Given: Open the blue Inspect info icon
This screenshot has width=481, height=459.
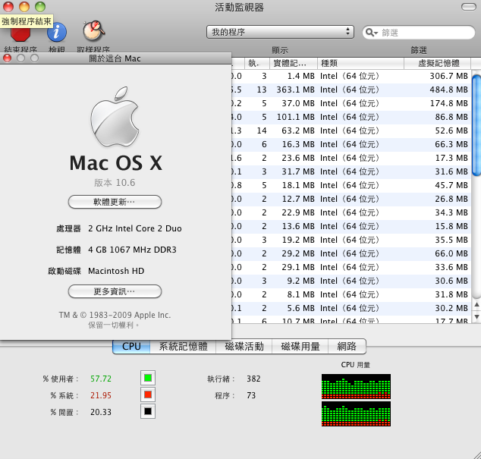Looking at the screenshot, I should point(57,32).
